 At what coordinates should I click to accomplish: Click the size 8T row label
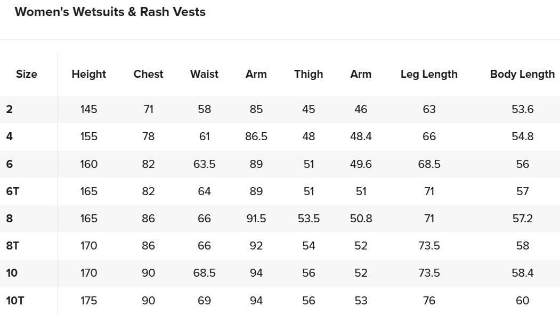[x=13, y=245]
